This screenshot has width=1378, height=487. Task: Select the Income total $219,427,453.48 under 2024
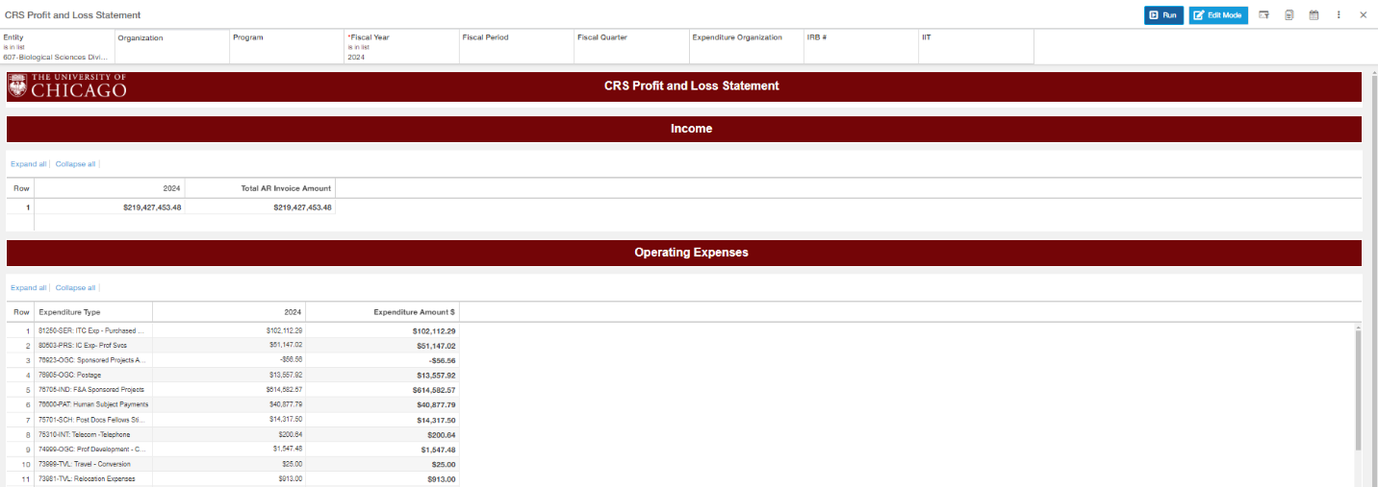click(x=152, y=207)
